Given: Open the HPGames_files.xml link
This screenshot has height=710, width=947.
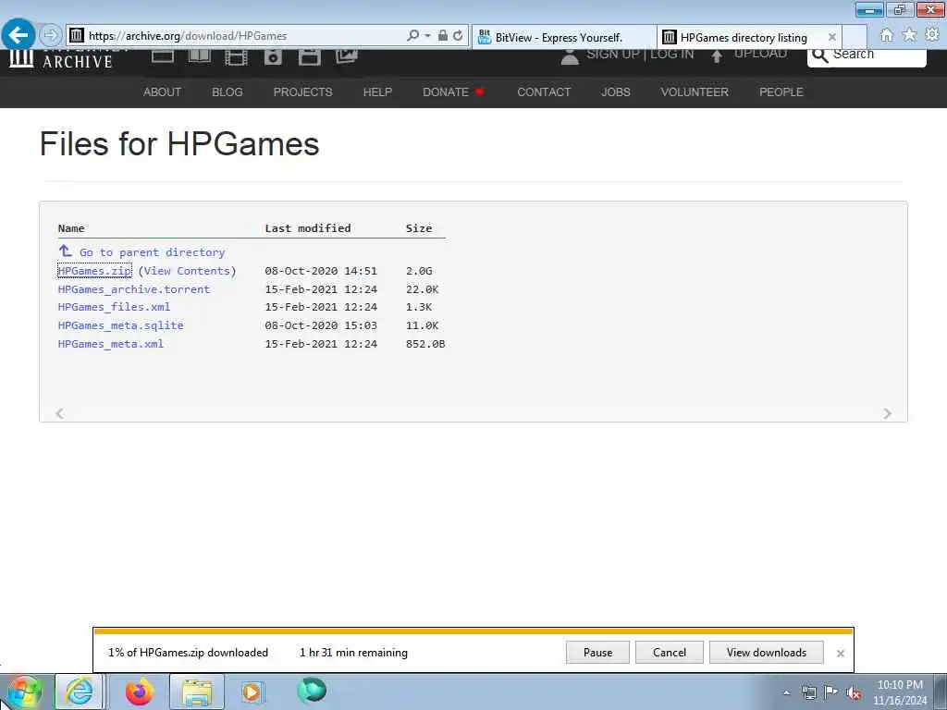Looking at the screenshot, I should (114, 307).
